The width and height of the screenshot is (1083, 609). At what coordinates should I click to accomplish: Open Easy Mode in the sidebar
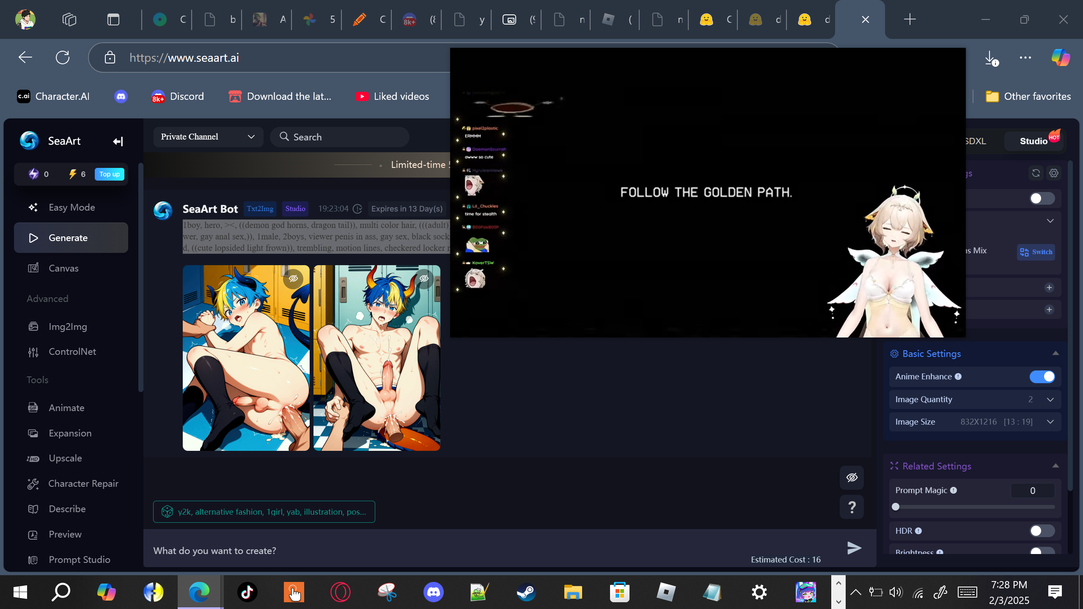pos(71,207)
